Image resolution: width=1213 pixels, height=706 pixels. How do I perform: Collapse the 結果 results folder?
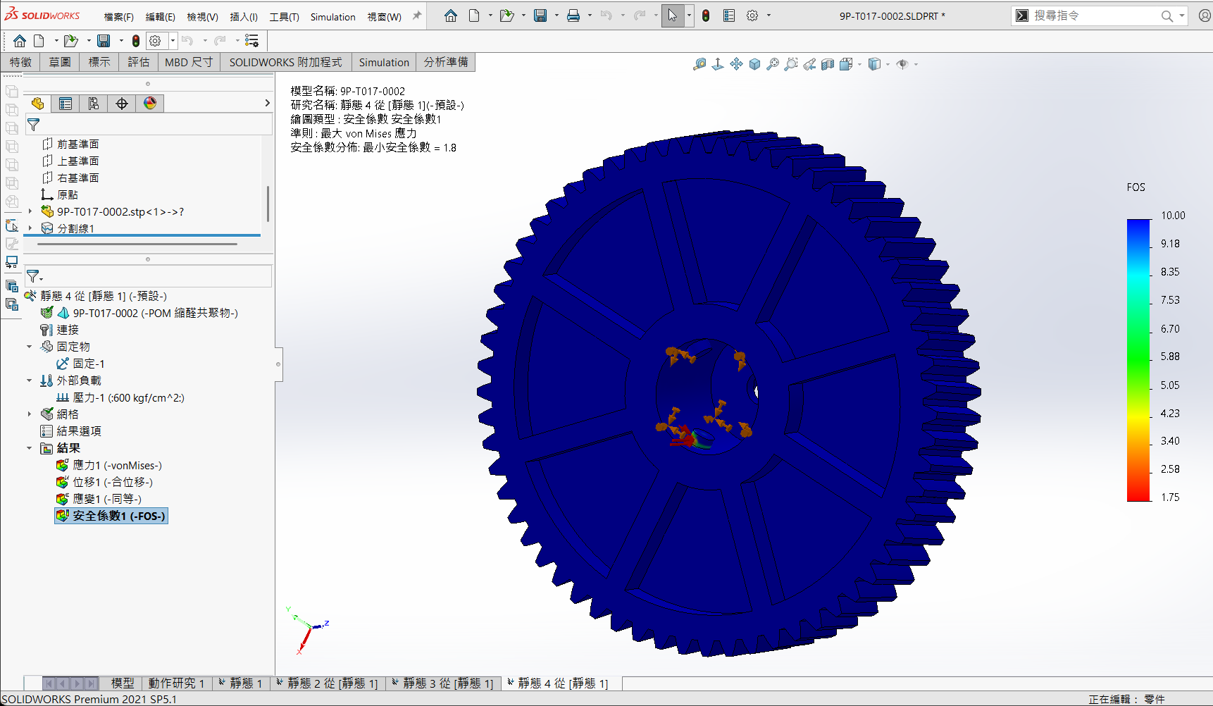tap(30, 448)
